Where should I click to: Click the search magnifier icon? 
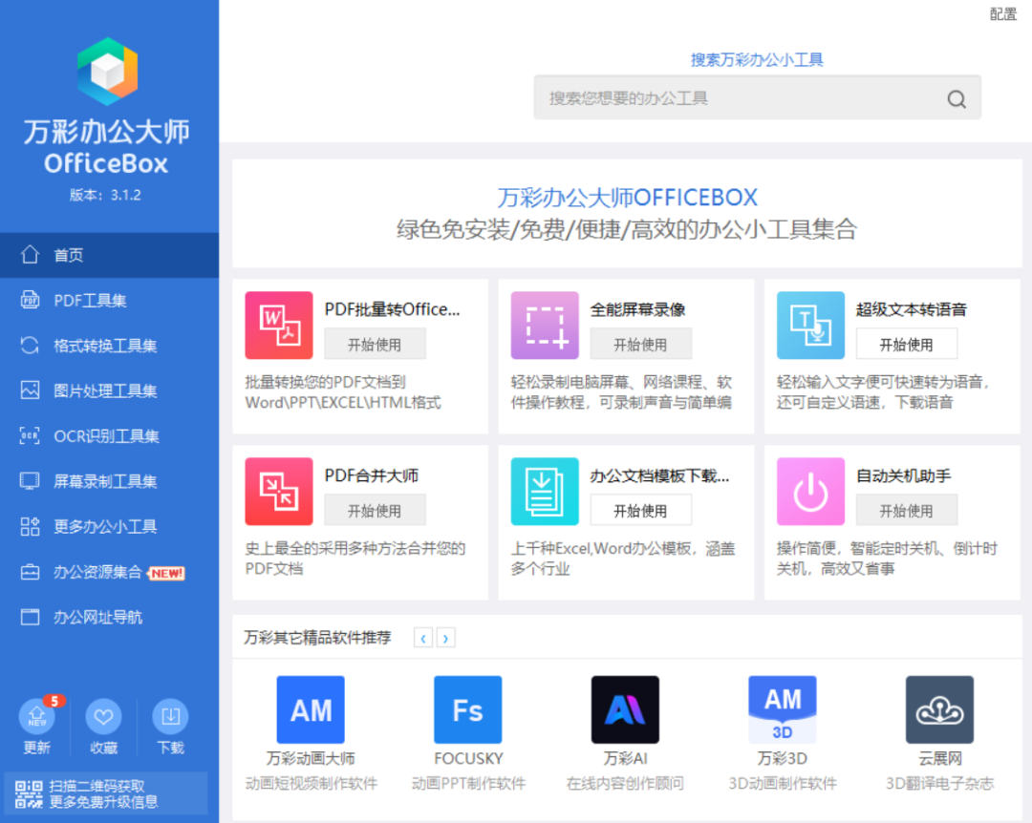[x=957, y=99]
